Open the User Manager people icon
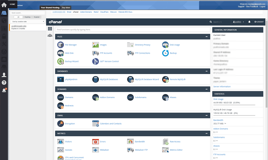The width and height of the screenshot is (268, 160). pyautogui.click(x=50, y=36)
